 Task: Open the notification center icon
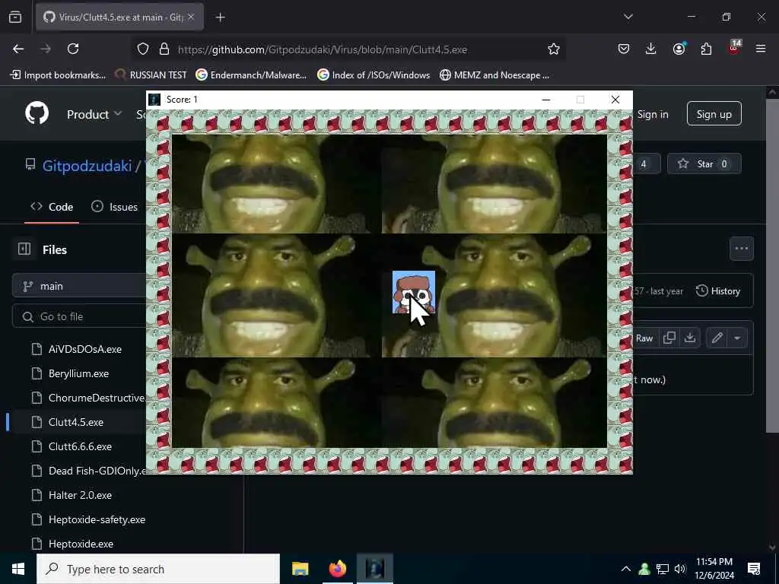[x=754, y=569]
